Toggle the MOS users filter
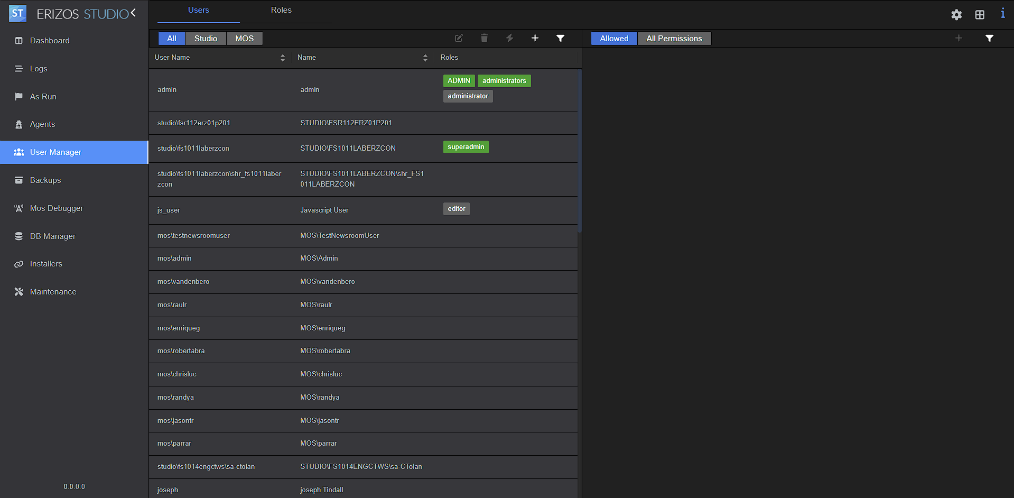 pyautogui.click(x=244, y=39)
